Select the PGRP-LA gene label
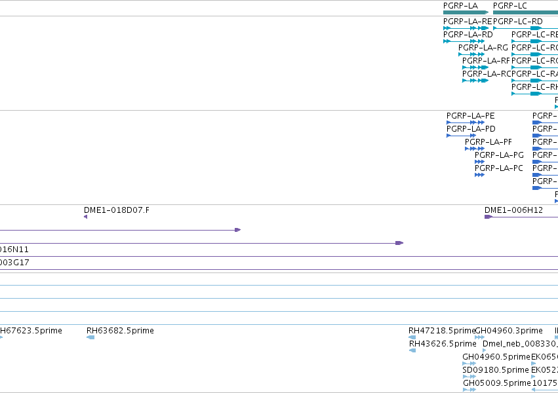Viewport: 558px width, 393px height. coord(460,6)
